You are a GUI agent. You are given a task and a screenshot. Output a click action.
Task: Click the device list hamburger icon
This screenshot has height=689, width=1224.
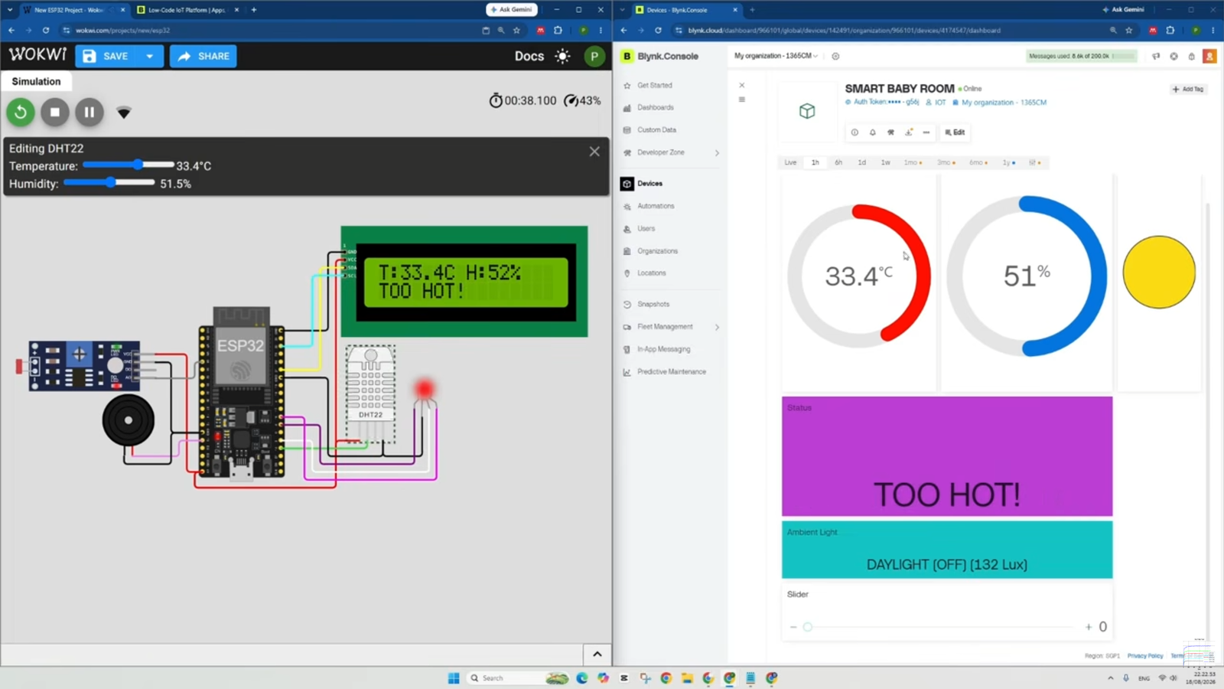pyautogui.click(x=741, y=100)
